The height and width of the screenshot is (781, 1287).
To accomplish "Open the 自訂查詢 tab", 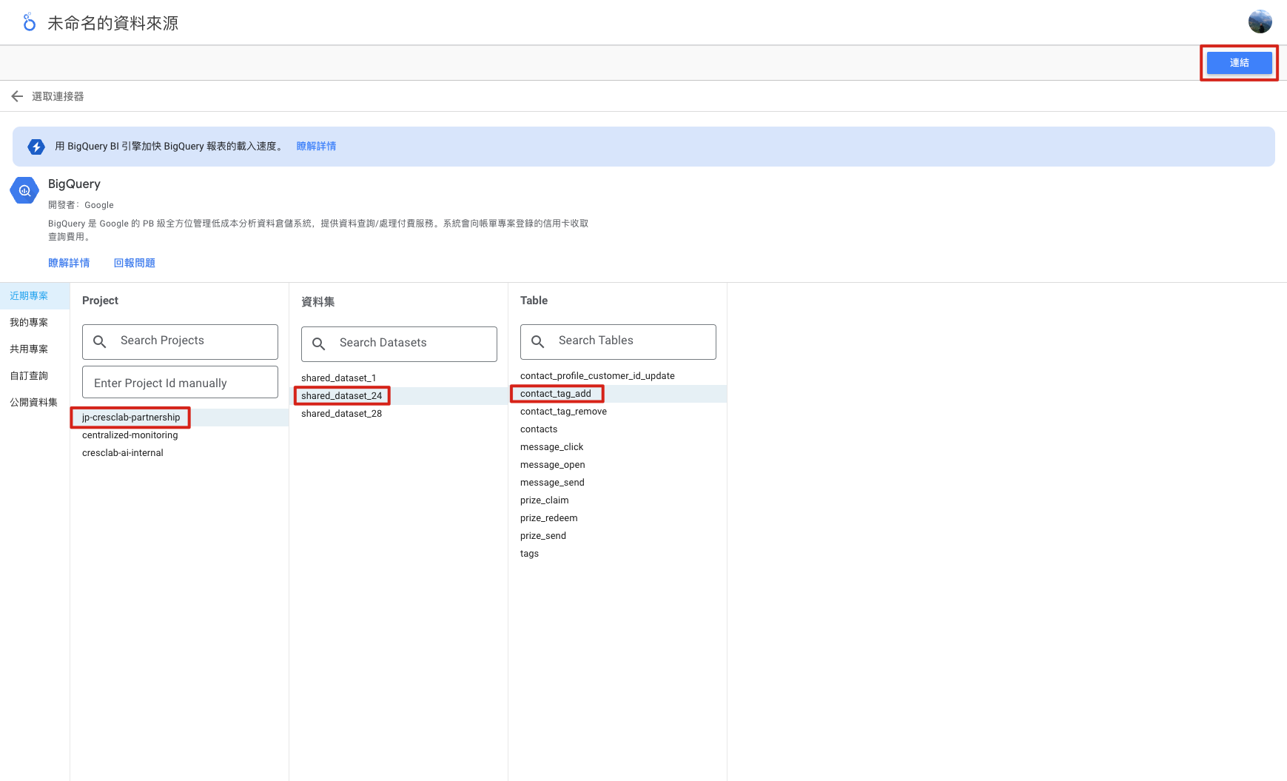I will [35, 376].
